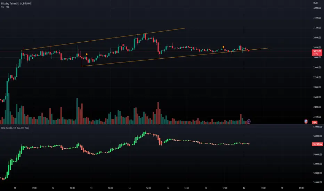Click the orange dot marker near day 16

coord(224,47)
